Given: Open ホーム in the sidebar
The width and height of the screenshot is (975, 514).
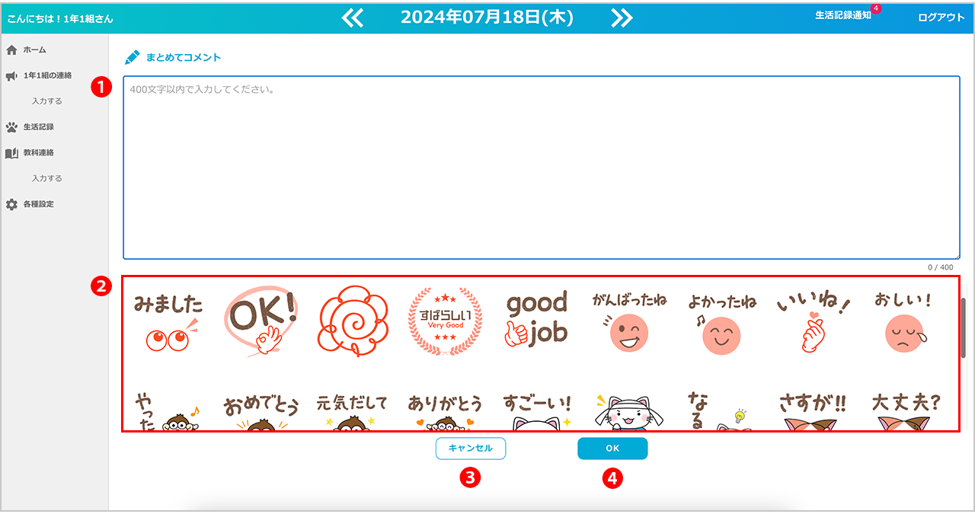Looking at the screenshot, I should [x=34, y=49].
